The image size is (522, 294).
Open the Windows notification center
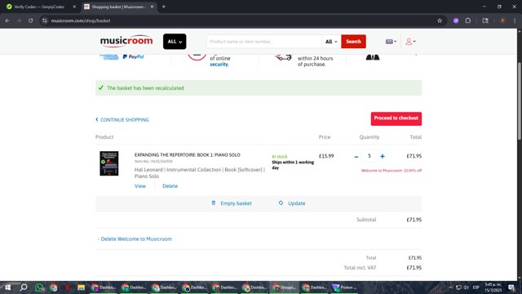(511, 287)
